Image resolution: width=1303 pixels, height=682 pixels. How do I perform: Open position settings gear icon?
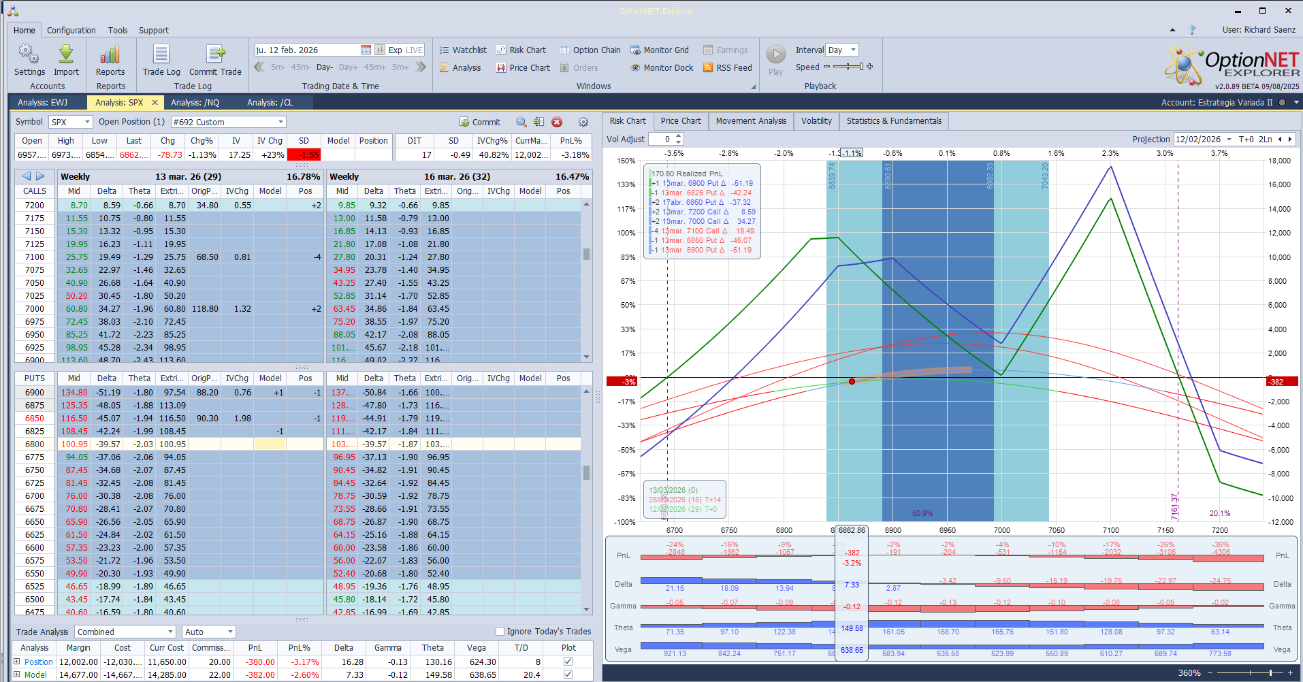click(583, 122)
